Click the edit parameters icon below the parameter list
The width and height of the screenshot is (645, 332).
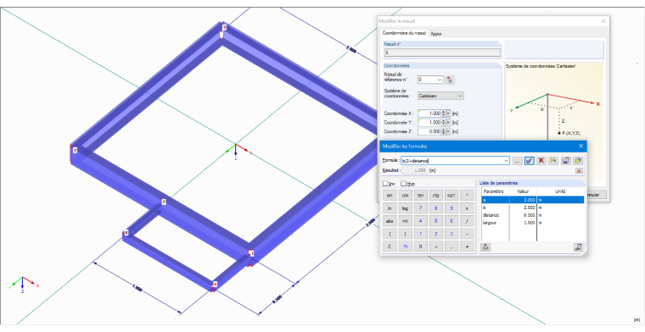click(485, 246)
